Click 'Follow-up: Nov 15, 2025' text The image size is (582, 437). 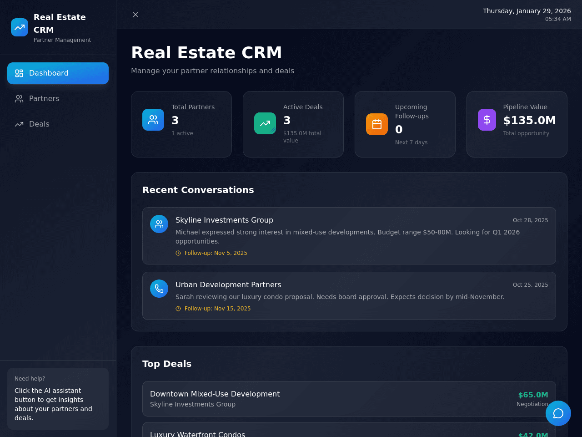tap(218, 309)
